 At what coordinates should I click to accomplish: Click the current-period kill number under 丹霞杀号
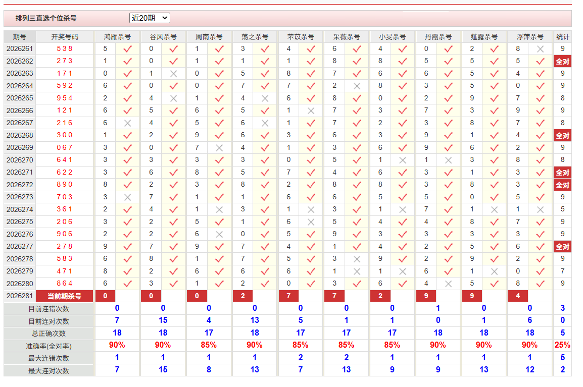click(426, 296)
